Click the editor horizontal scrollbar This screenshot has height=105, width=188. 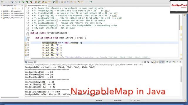90,58
